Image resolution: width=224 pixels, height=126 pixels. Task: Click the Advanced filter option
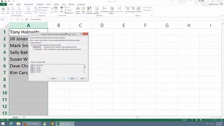point(69,13)
